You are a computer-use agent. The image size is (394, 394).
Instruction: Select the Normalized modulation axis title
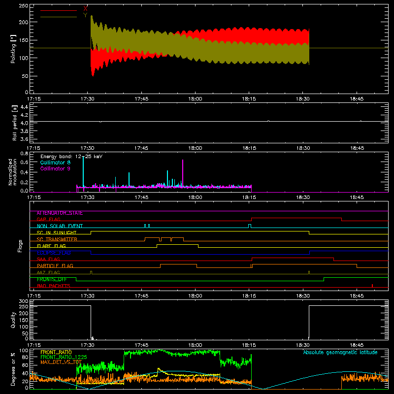12,172
